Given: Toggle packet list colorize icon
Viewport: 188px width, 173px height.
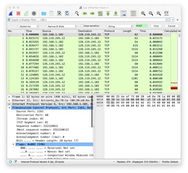Looking at the screenshot, I should (x=133, y=13).
